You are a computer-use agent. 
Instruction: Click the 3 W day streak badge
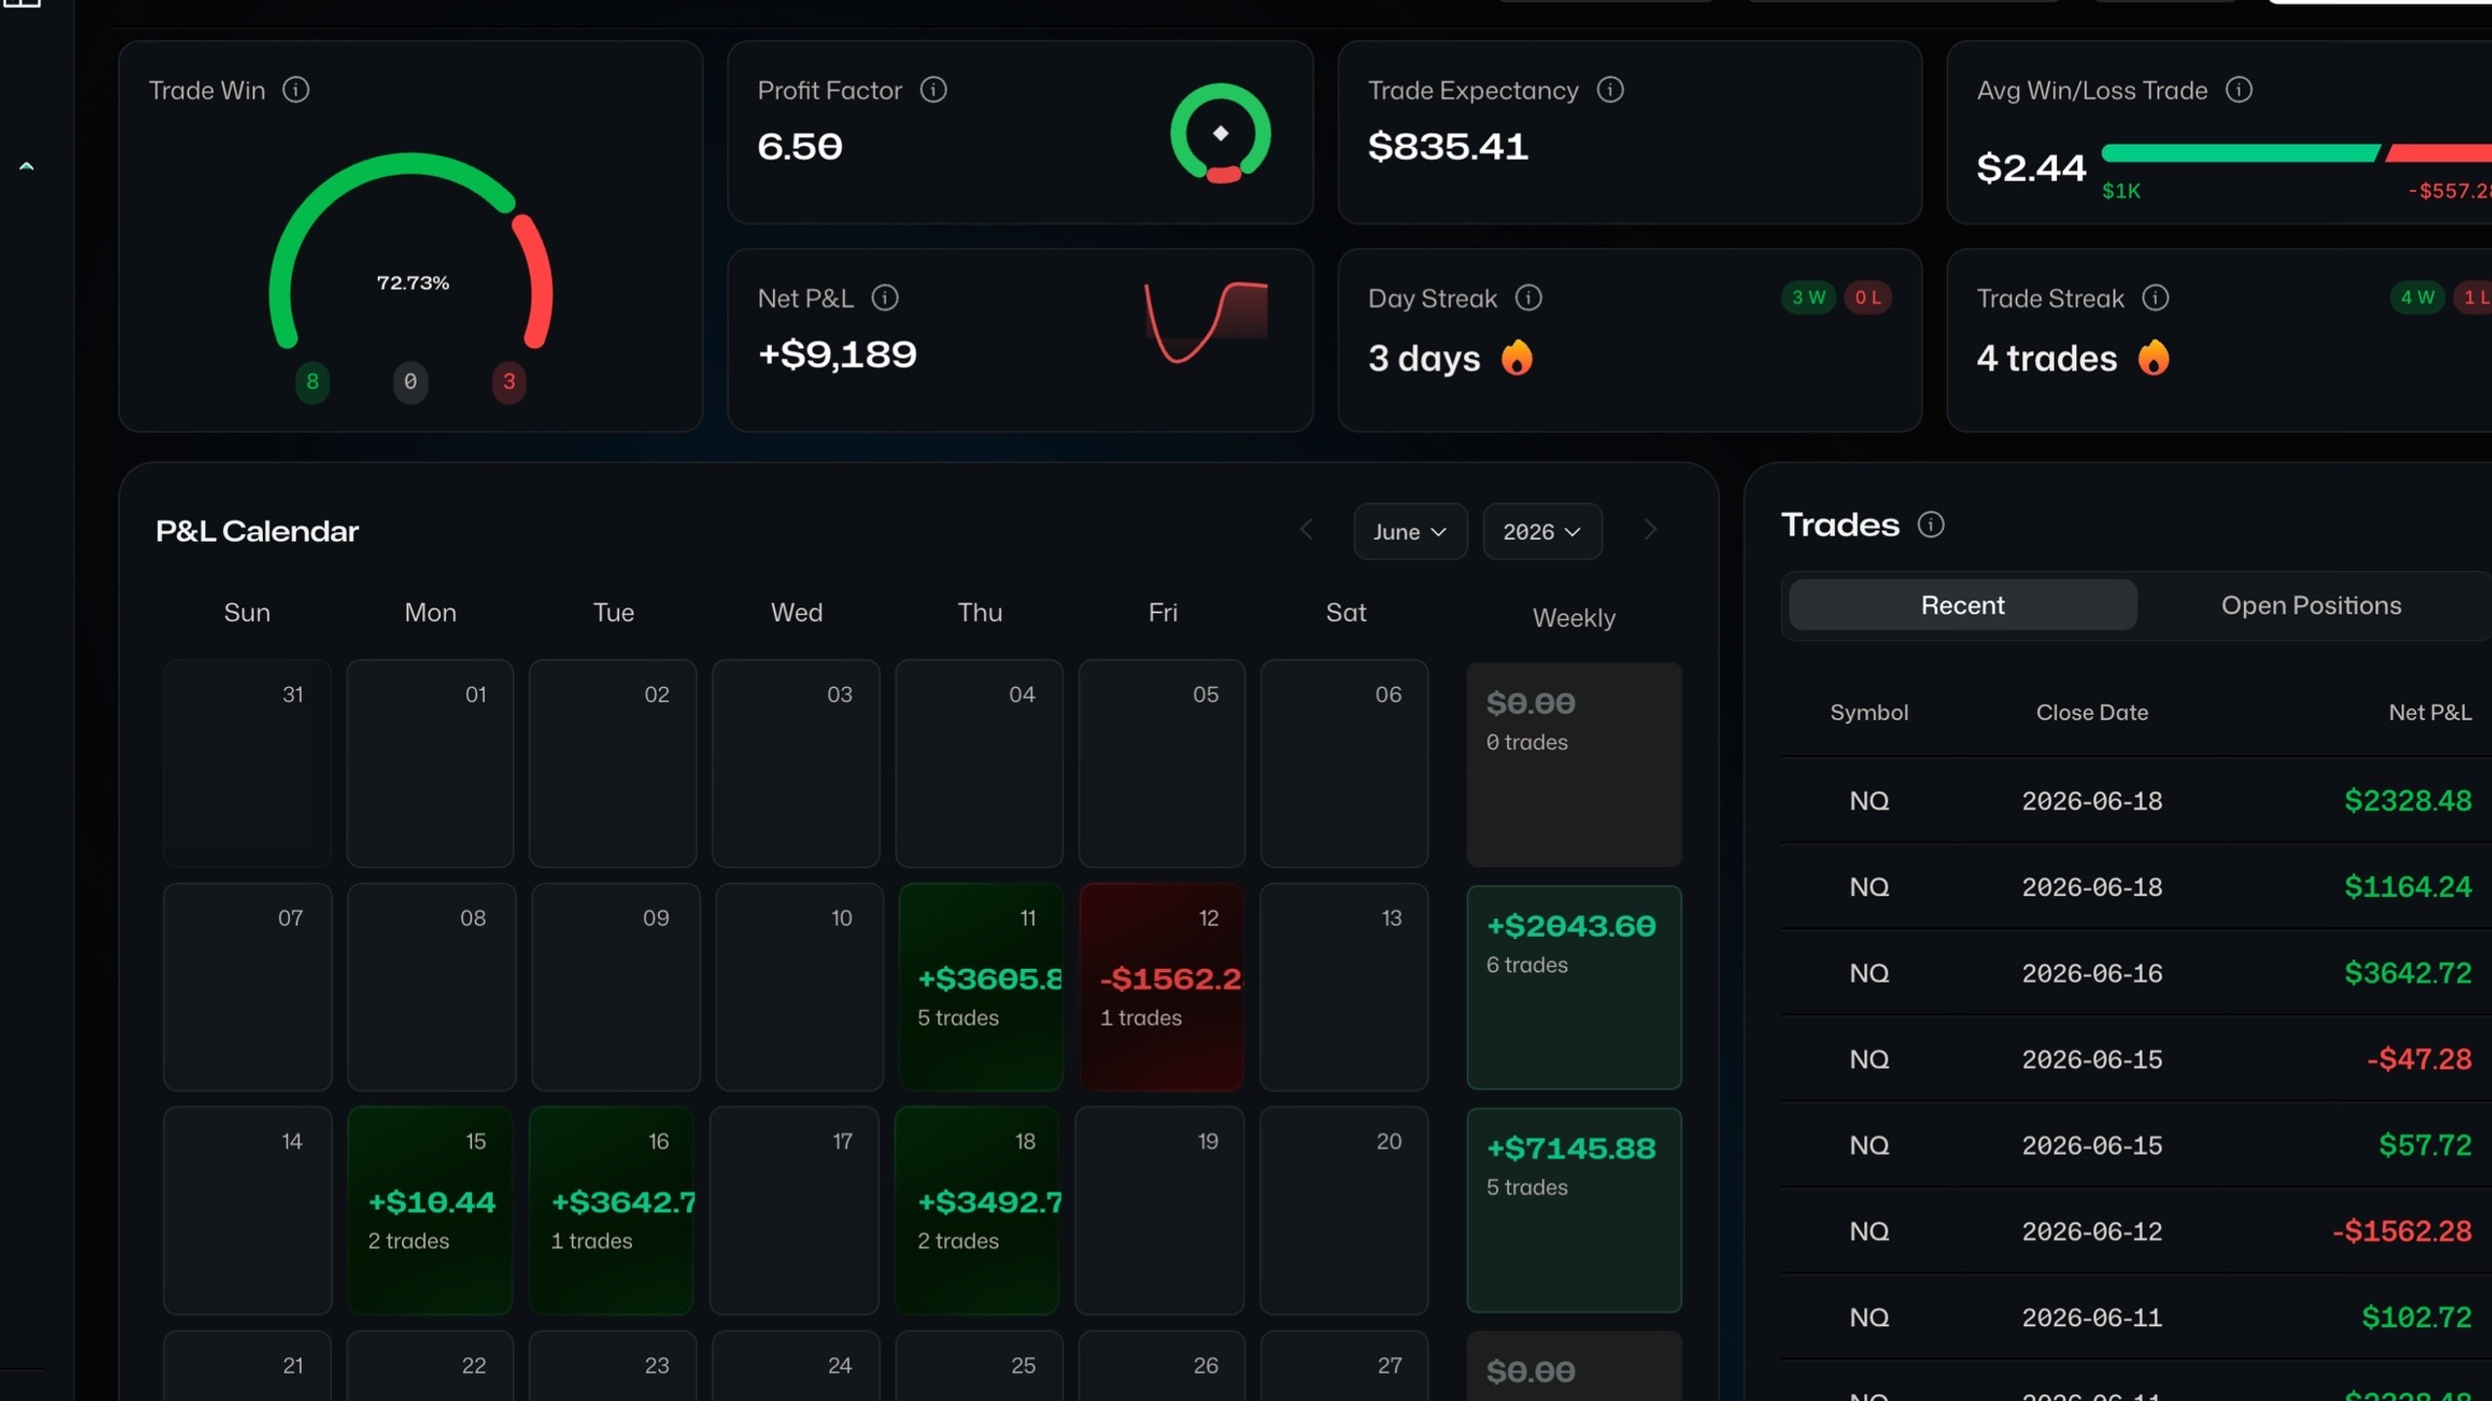(1809, 298)
